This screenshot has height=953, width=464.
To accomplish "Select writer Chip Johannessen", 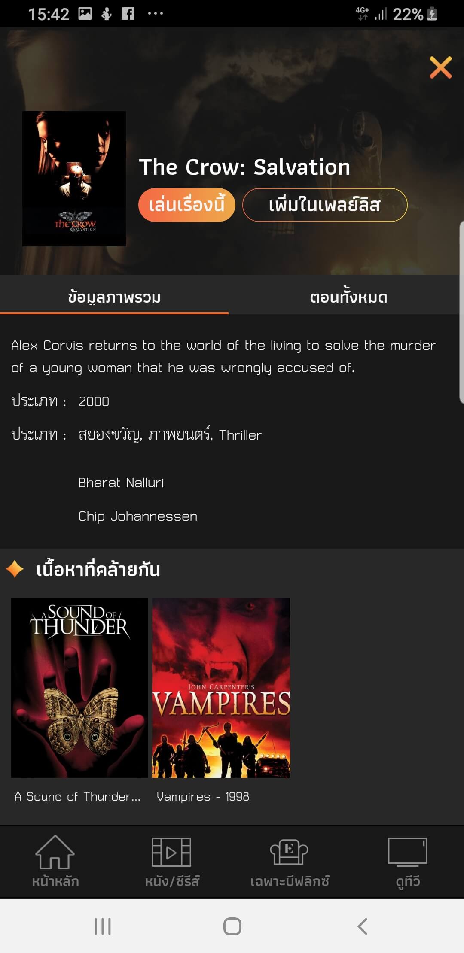I will tap(138, 516).
